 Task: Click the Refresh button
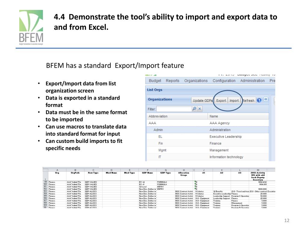[248, 100]
